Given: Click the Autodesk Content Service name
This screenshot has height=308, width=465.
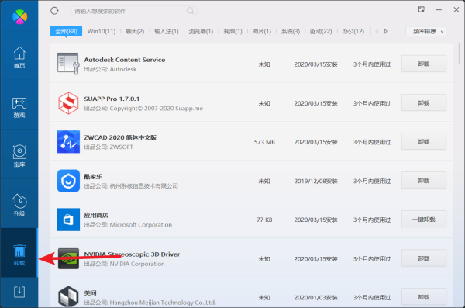Looking at the screenshot, I should pos(125,60).
